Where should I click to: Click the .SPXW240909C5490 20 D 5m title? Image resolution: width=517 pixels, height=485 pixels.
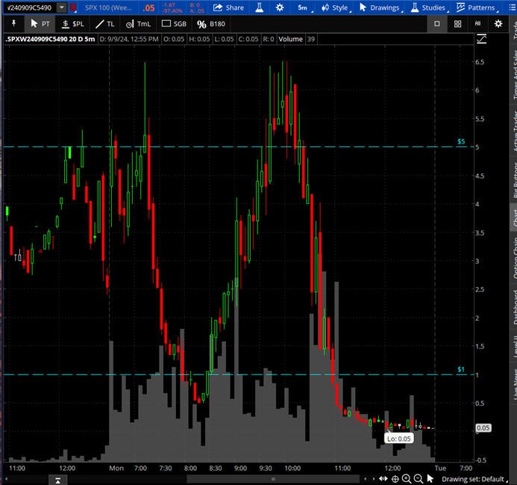(x=51, y=40)
